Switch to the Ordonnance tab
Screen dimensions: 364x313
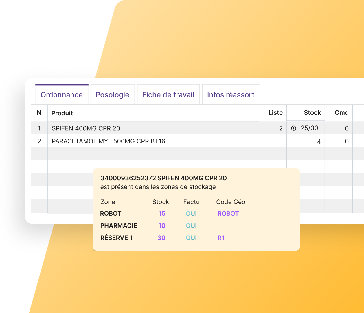(x=62, y=95)
